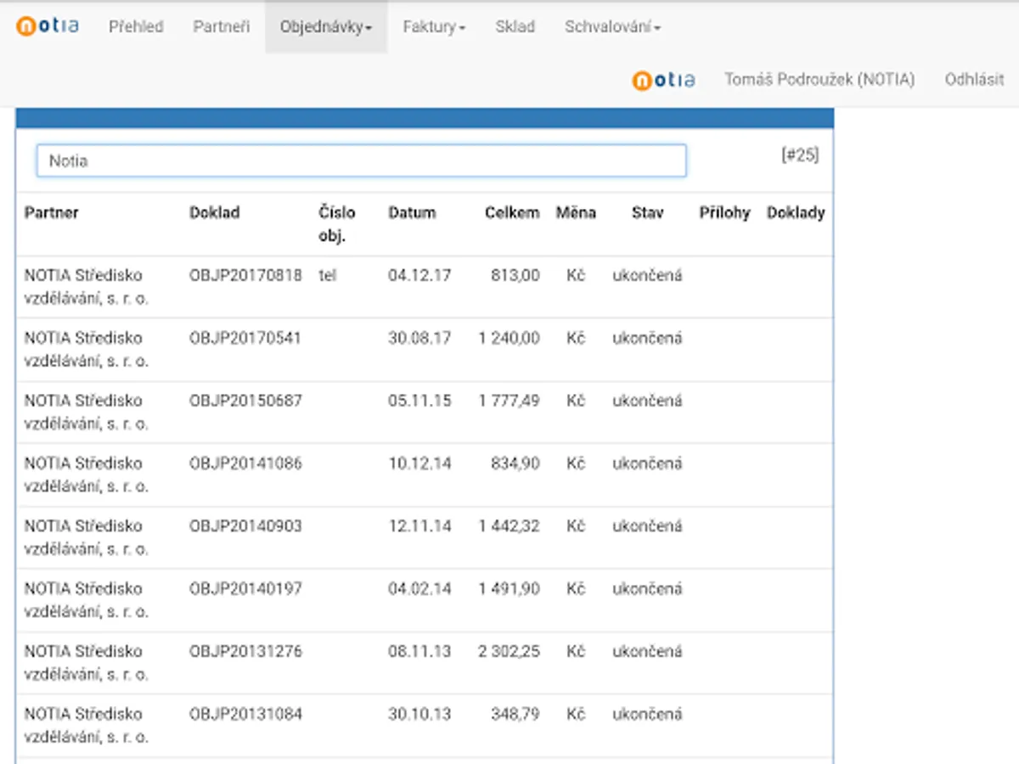Open the Faktury dropdown menu

pyautogui.click(x=433, y=26)
